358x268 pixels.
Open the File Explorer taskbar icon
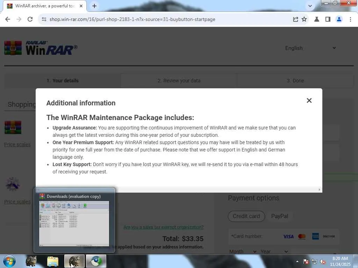click(53, 261)
